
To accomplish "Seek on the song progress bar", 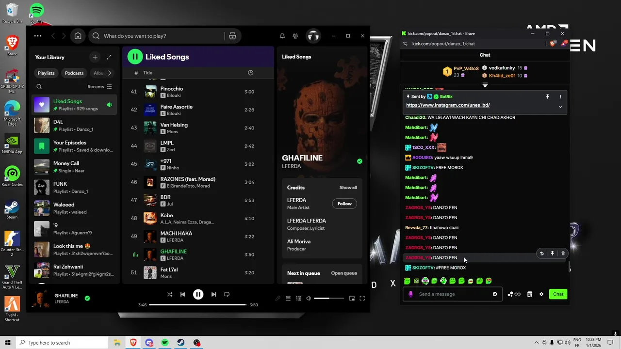I will 197,305.
